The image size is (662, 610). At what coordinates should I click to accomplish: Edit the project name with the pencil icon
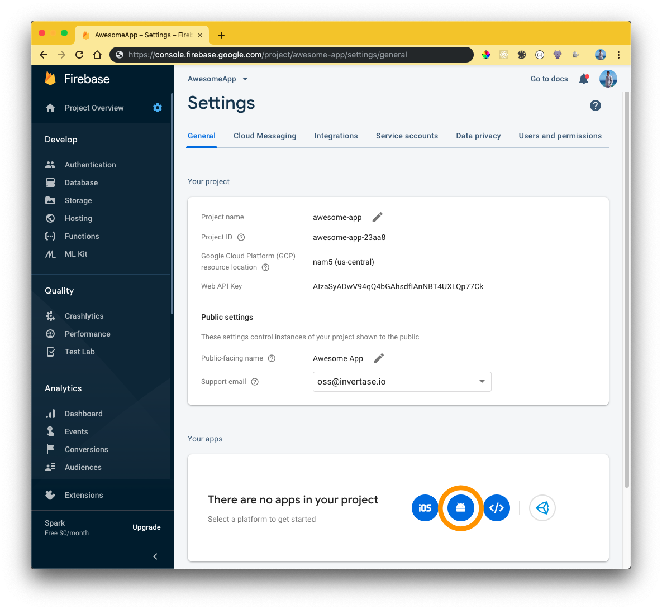click(378, 217)
